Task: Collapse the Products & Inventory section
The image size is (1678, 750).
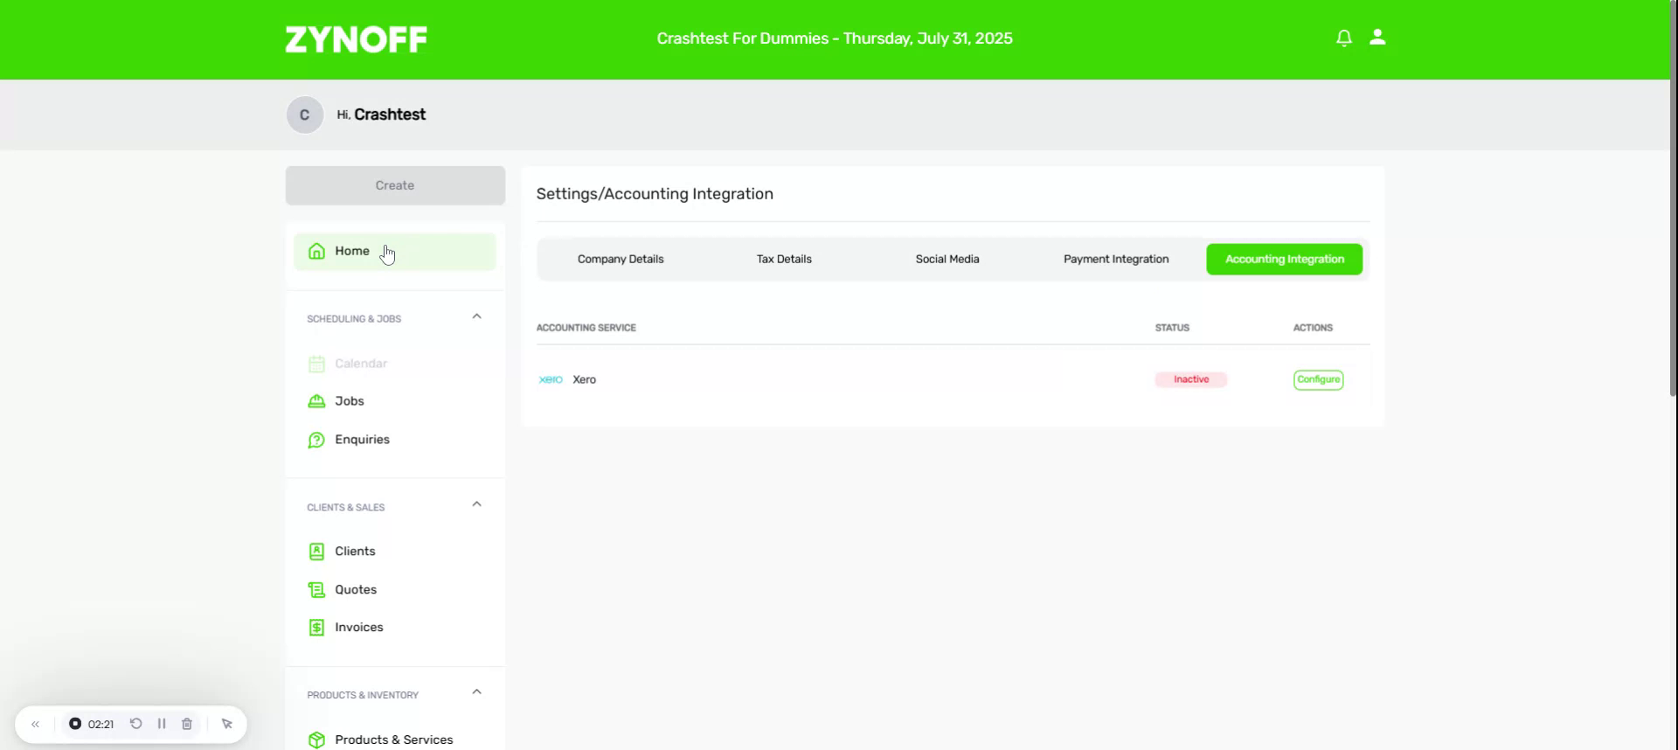Action: tap(476, 692)
